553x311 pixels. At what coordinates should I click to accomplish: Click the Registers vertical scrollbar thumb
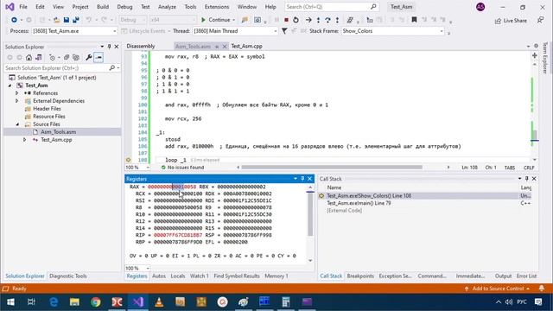310,214
